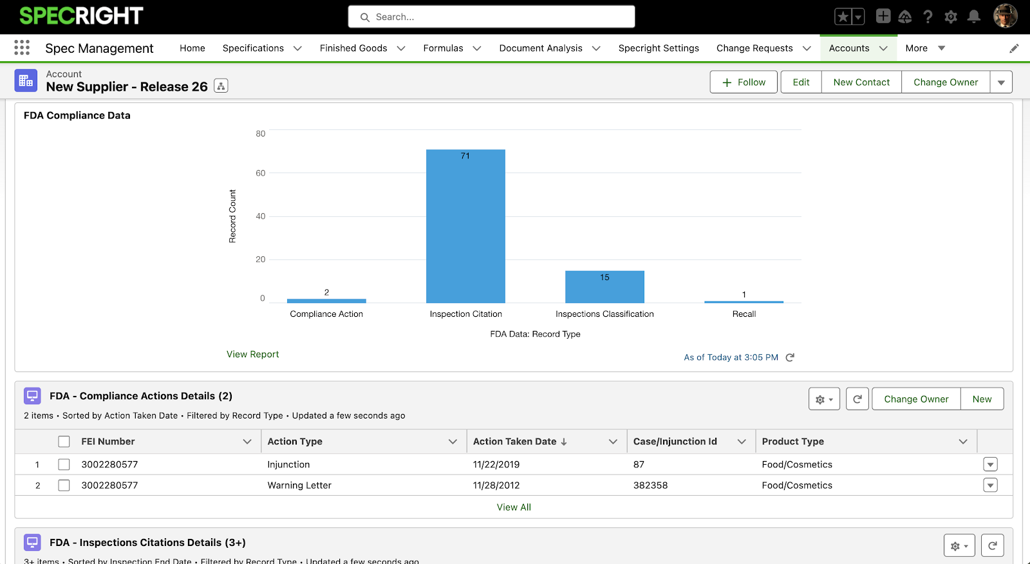
Task: Open Inspections Citations list settings gear
Action: click(959, 546)
